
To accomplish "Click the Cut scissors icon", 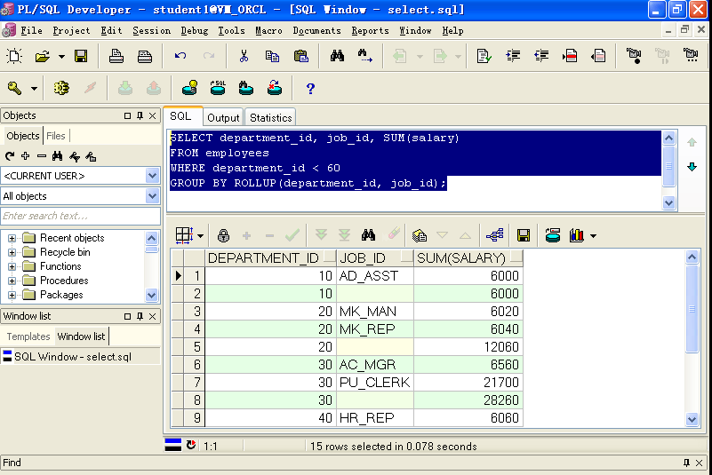I will pyautogui.click(x=244, y=56).
